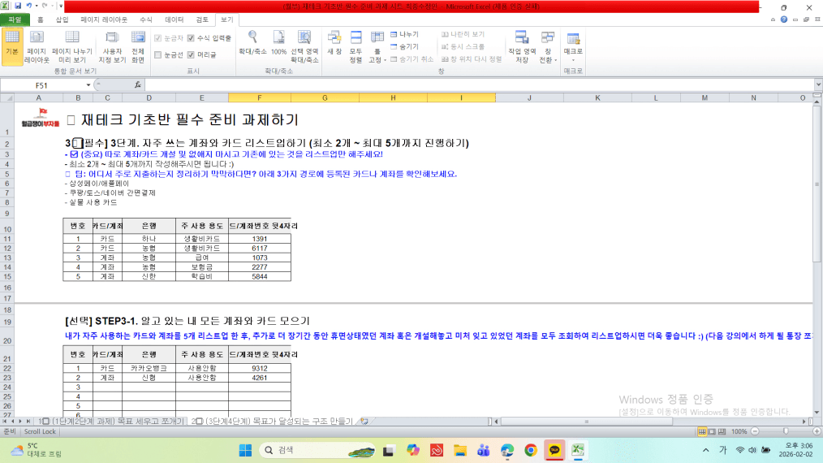The height and width of the screenshot is (463, 823).
Task: Open the 수식 (Formulas) ribbon tab
Action: tap(146, 18)
